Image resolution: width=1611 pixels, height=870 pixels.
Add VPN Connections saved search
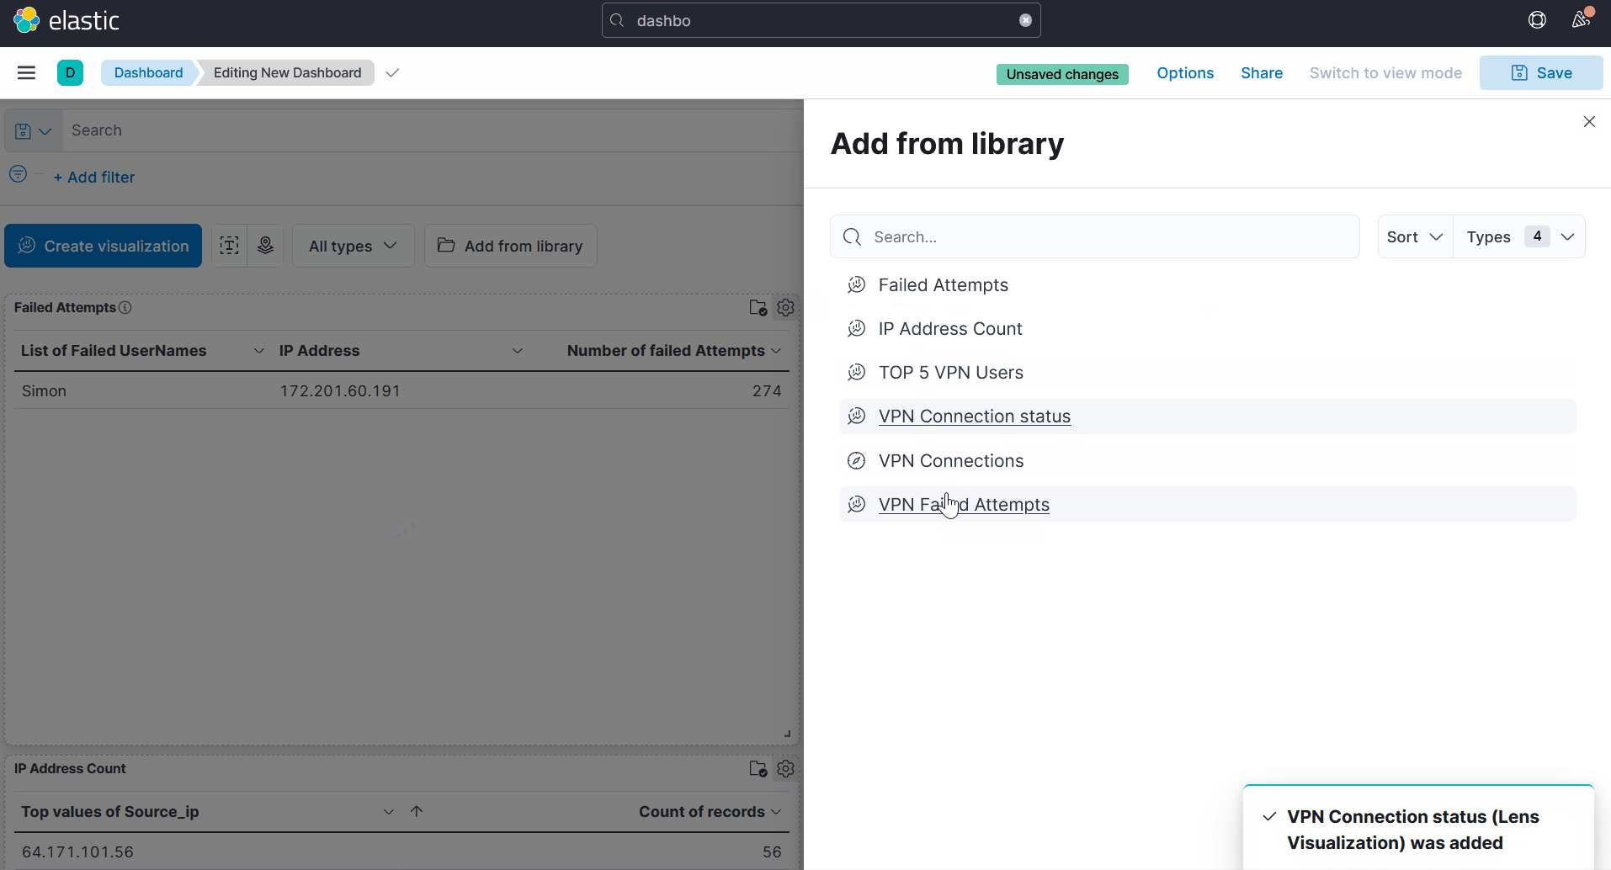tap(951, 461)
